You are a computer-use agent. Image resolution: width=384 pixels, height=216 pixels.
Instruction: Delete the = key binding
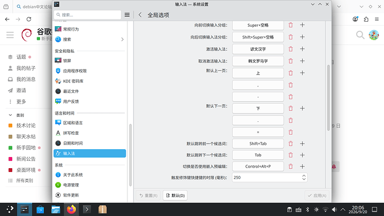coord(291,132)
